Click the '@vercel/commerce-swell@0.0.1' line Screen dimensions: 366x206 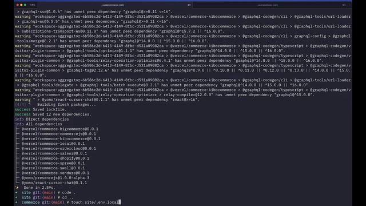coord(53,168)
